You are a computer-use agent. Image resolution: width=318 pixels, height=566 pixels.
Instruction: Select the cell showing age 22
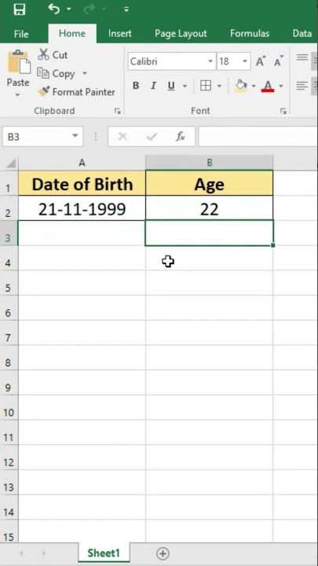click(209, 208)
